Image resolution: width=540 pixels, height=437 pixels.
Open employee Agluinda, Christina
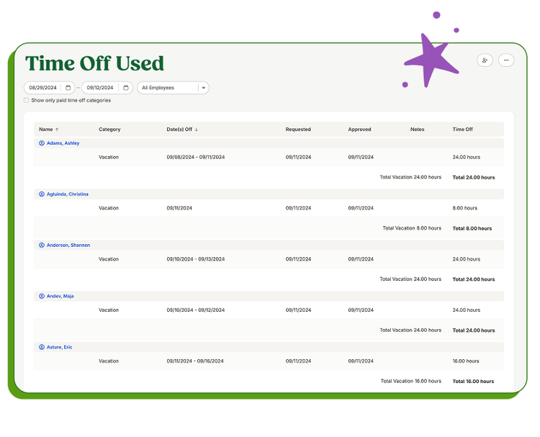click(x=68, y=194)
